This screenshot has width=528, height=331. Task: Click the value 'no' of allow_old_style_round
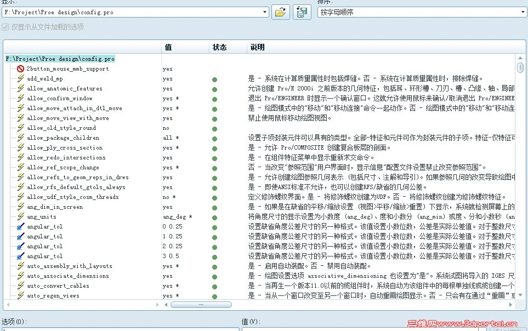pyautogui.click(x=166, y=128)
